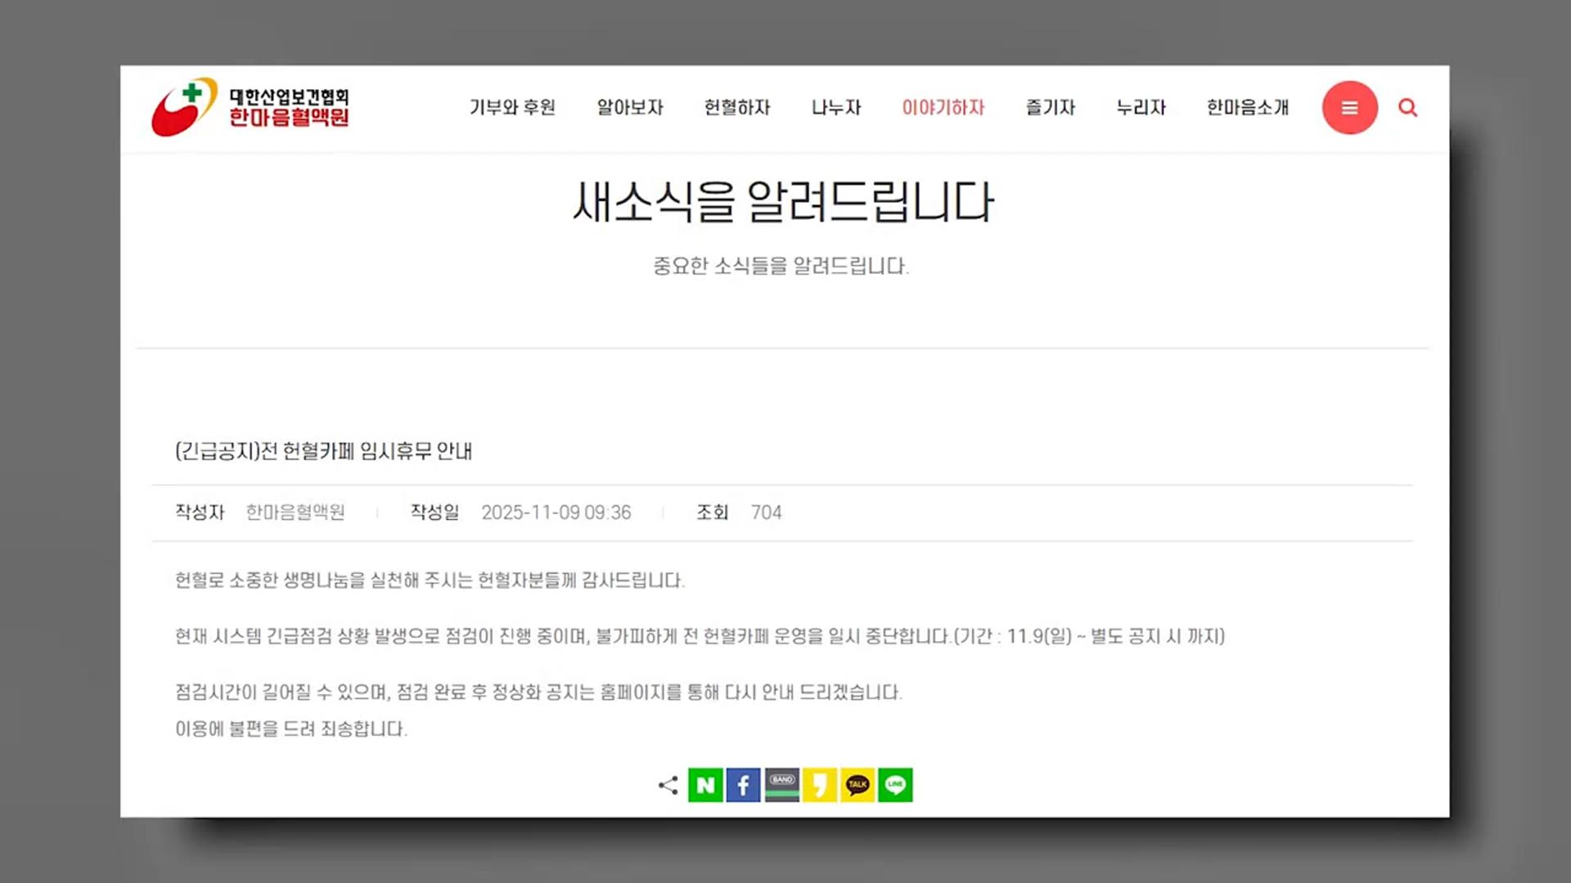The image size is (1571, 883).
Task: Open the site search
Action: click(1407, 107)
